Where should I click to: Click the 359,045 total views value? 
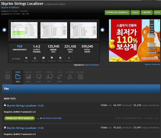[87, 46]
